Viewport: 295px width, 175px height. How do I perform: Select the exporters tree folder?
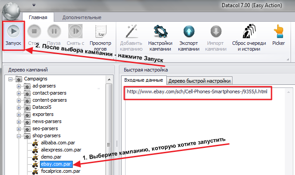(x=43, y=114)
